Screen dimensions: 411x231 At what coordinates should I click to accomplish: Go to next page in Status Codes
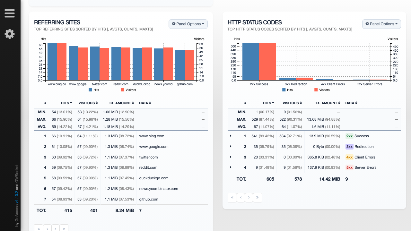tap(249, 198)
